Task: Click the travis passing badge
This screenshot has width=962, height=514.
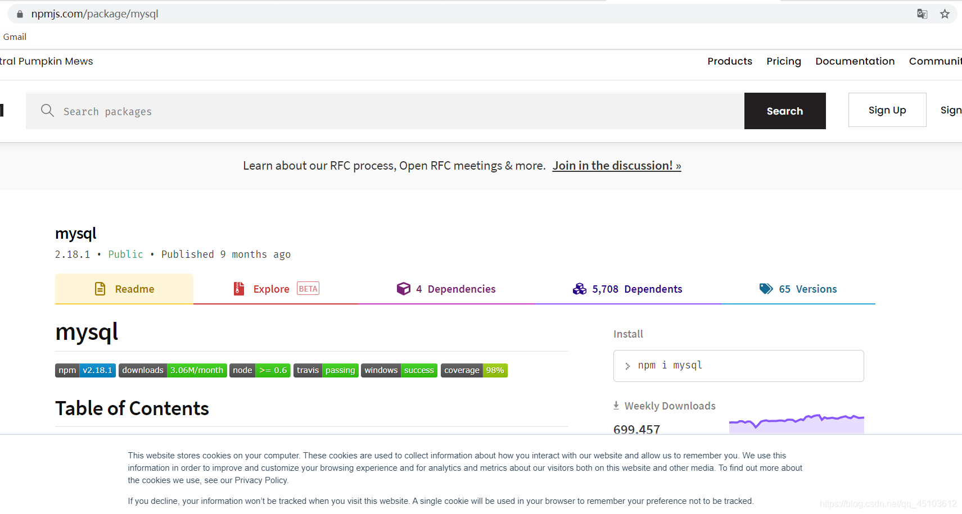Action: coord(326,370)
